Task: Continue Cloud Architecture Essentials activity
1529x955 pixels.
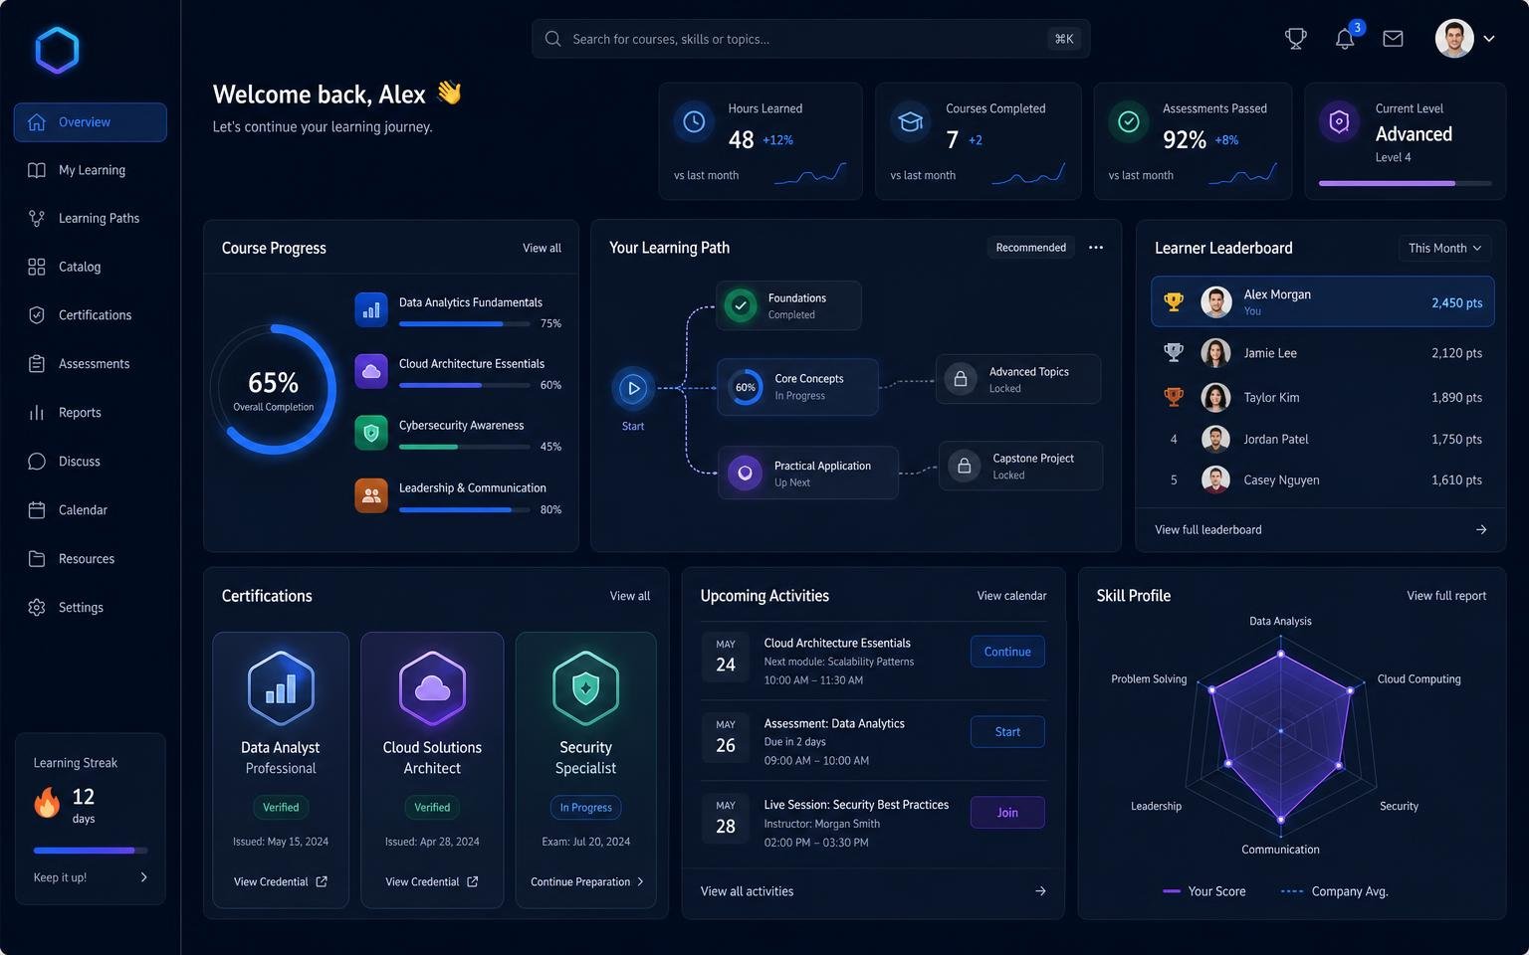Action: point(1007,652)
